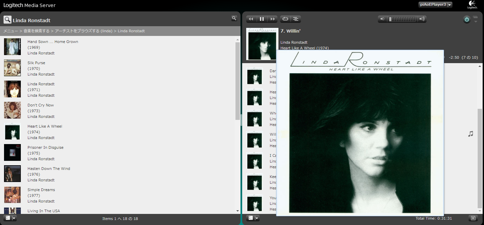Collapse the now playing panel

475,19
